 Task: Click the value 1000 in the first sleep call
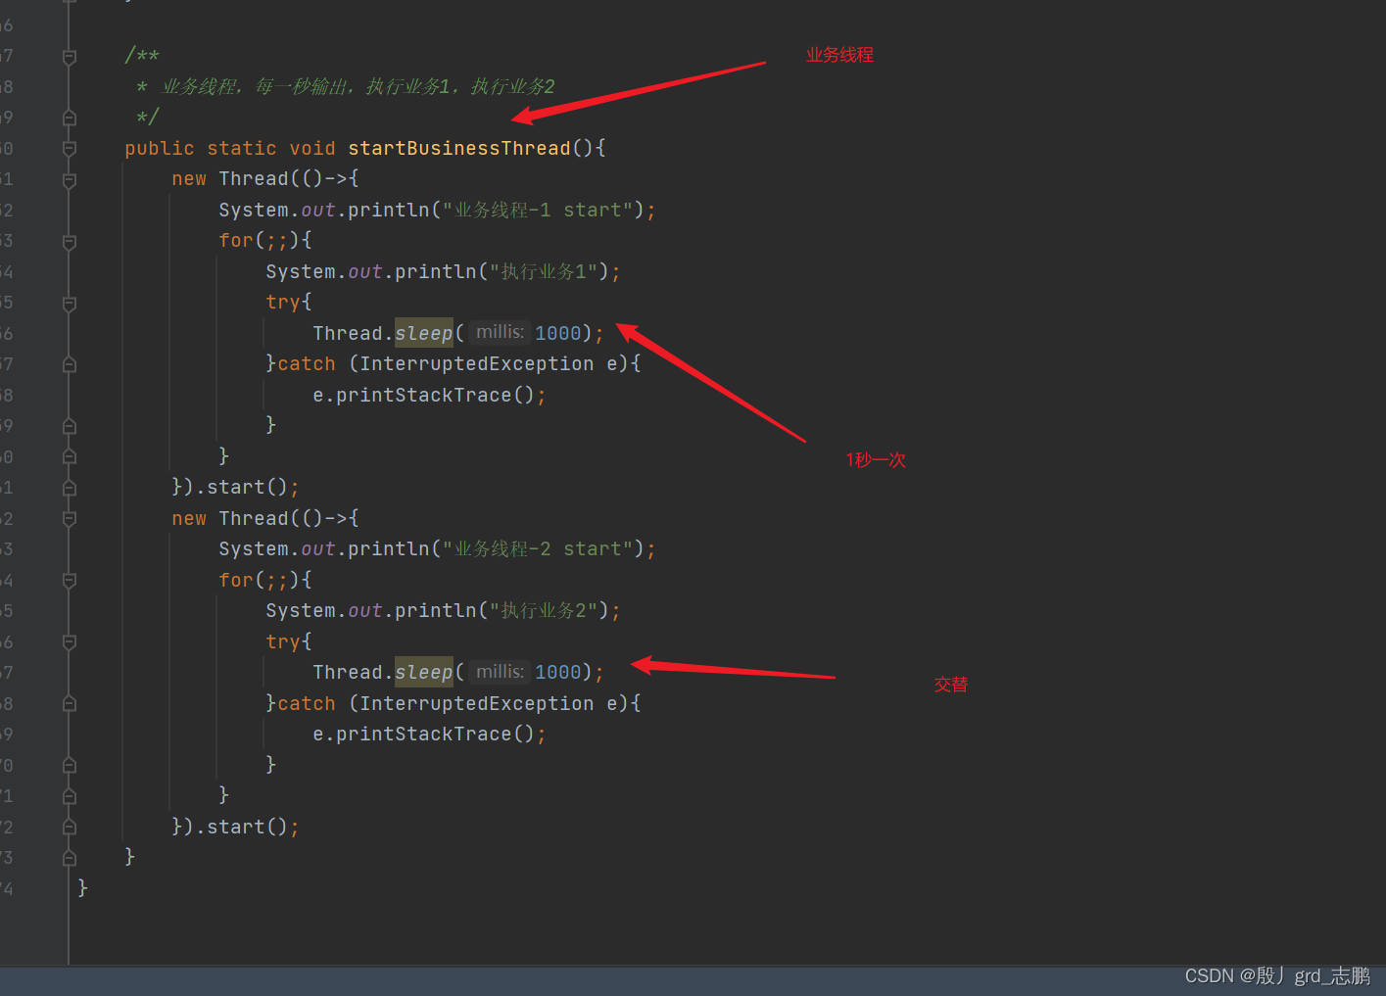click(558, 333)
